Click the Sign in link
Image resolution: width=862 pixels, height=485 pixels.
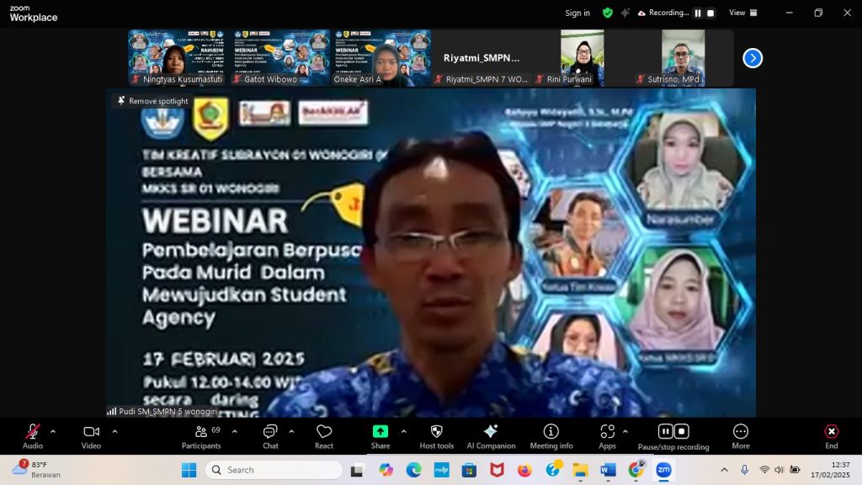coord(577,13)
